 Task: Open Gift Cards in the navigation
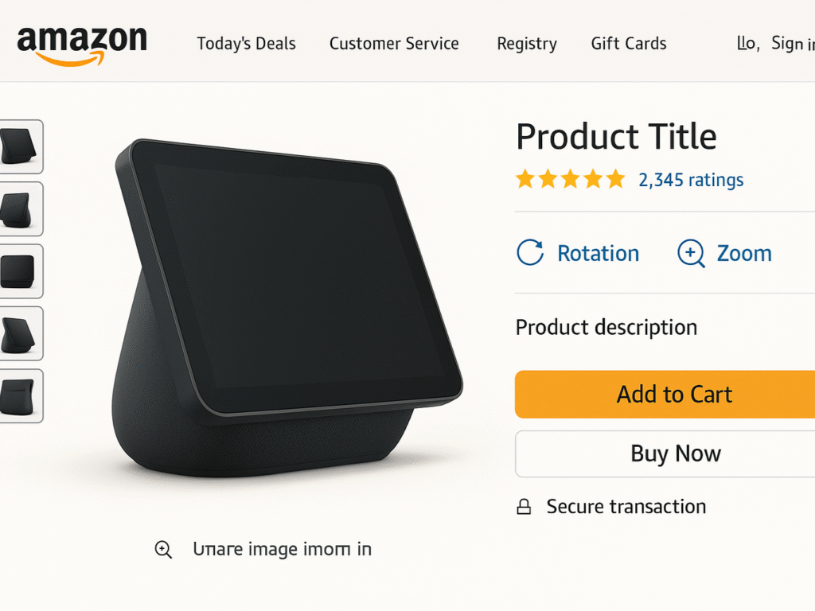click(x=629, y=44)
